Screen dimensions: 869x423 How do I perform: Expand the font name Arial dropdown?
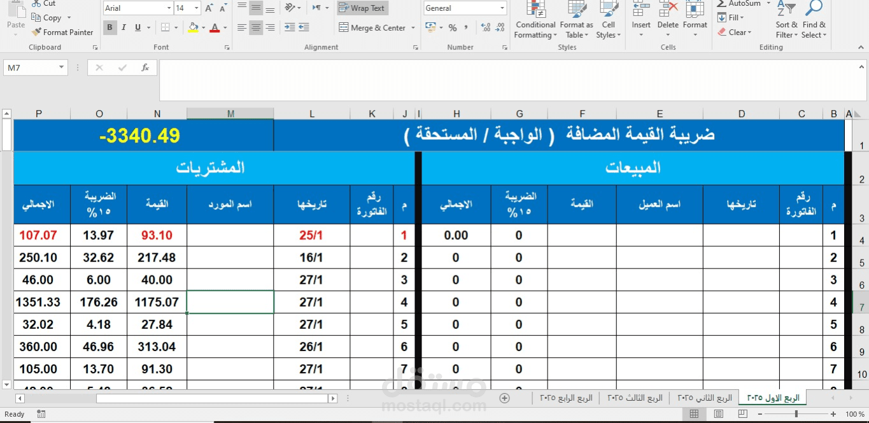tap(169, 8)
